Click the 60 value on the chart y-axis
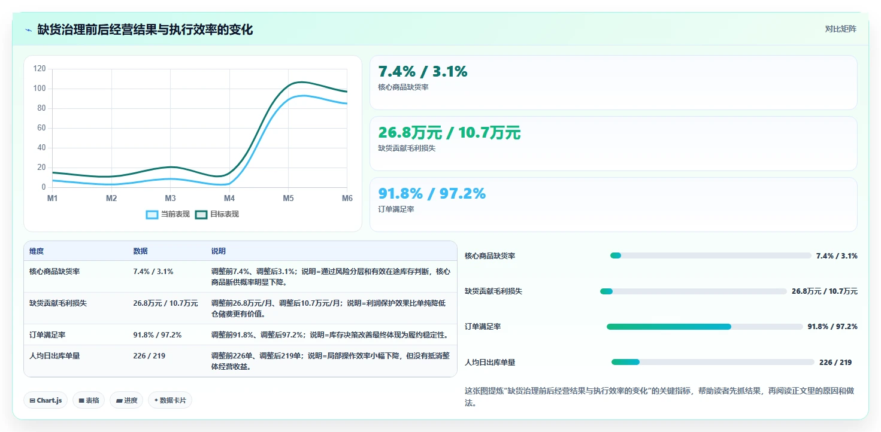The image size is (881, 432). [x=41, y=128]
